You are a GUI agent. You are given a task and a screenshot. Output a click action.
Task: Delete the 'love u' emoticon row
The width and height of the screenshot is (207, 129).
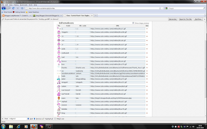click(147, 61)
